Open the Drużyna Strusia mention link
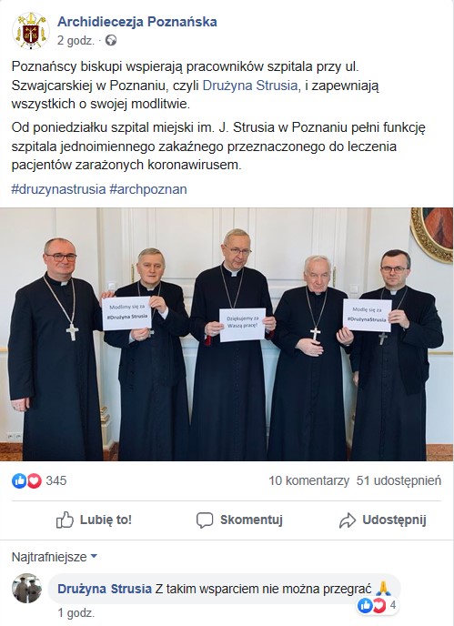This screenshot has width=454, height=626. [x=250, y=86]
